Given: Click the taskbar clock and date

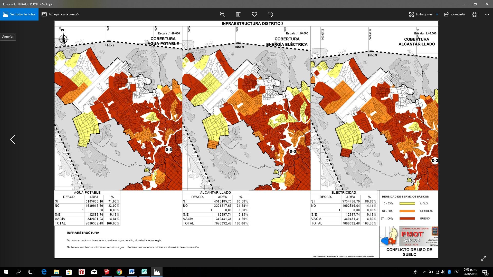Looking at the screenshot, I should coord(470,272).
